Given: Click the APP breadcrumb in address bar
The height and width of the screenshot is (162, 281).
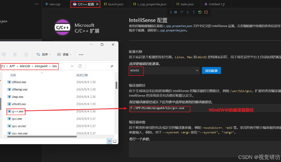Looking at the screenshot, I should [x=12, y=66].
